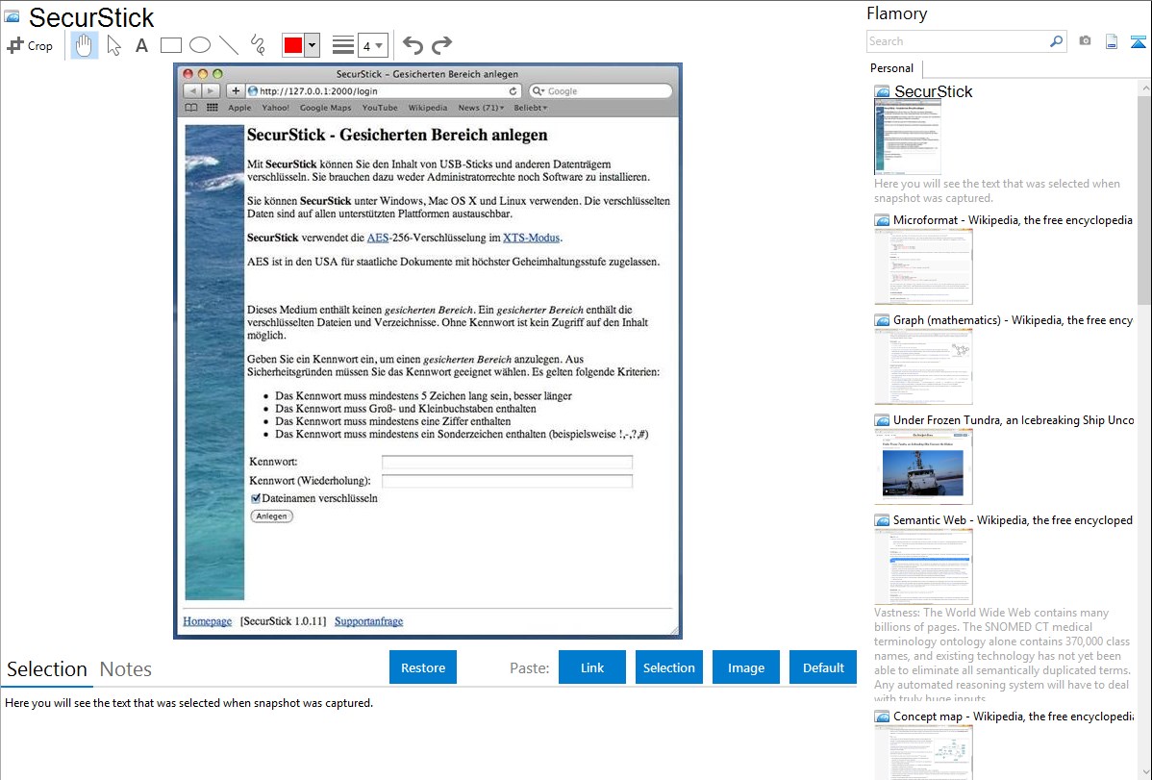This screenshot has width=1152, height=780.
Task: Open the top sites grid icon
Action: point(213,108)
